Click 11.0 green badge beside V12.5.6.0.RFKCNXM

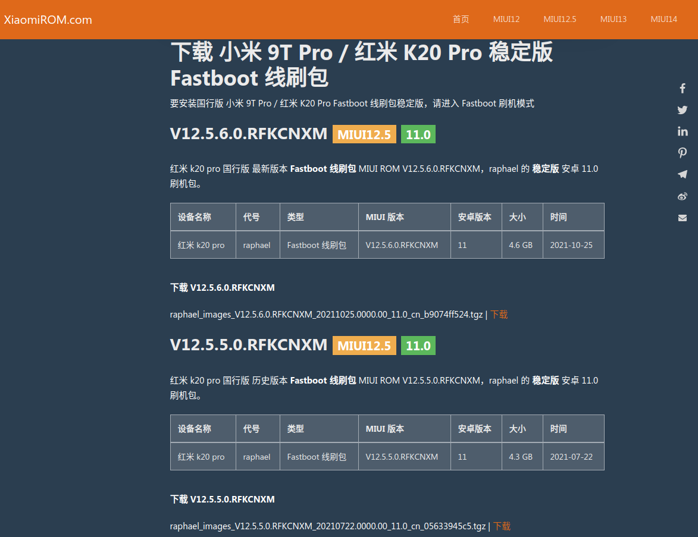tap(418, 134)
